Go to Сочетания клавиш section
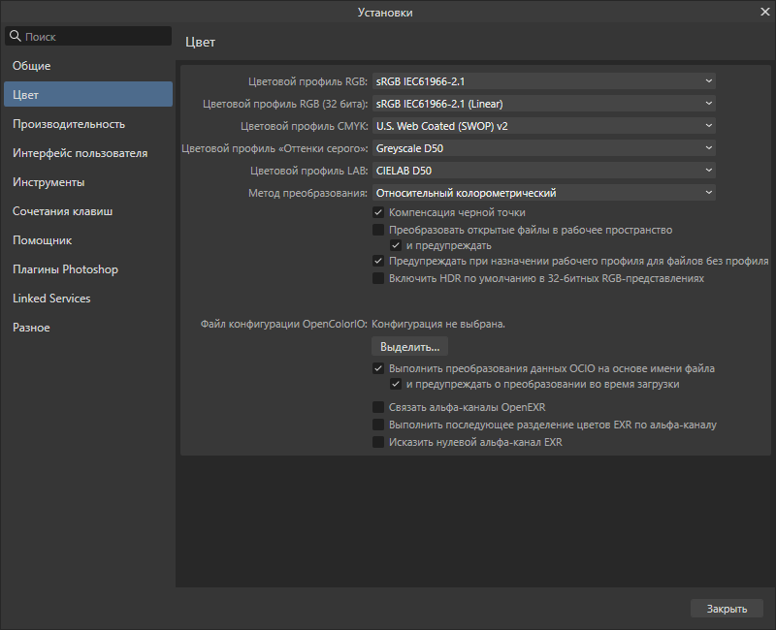The height and width of the screenshot is (630, 776). pos(62,211)
